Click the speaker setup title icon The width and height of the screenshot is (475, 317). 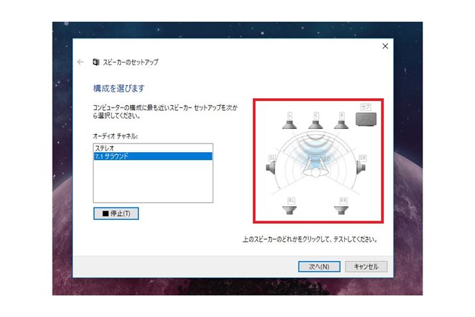[x=96, y=62]
